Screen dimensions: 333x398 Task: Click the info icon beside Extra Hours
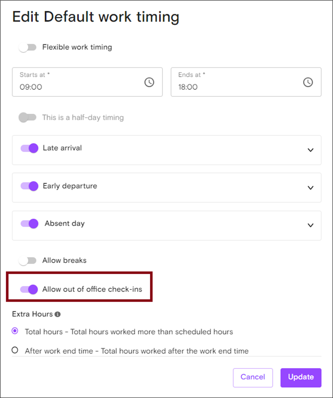pos(57,314)
